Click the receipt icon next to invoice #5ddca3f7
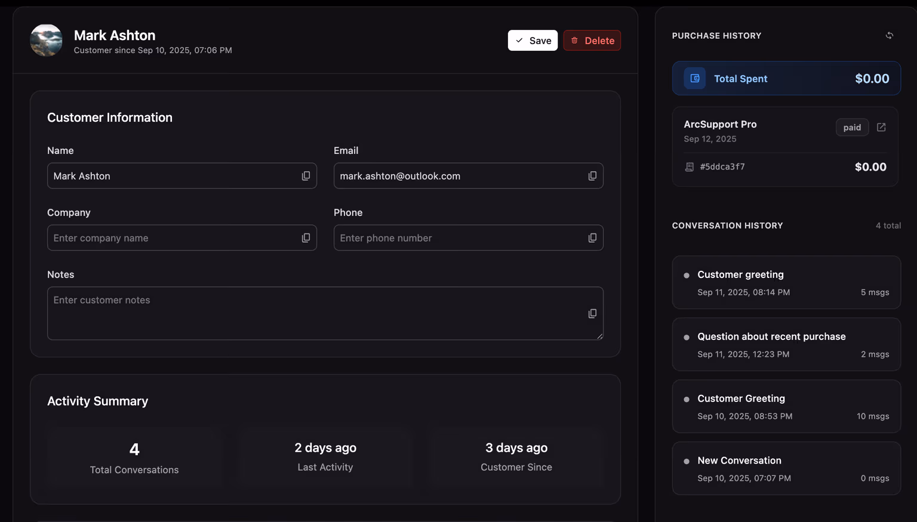 [690, 167]
